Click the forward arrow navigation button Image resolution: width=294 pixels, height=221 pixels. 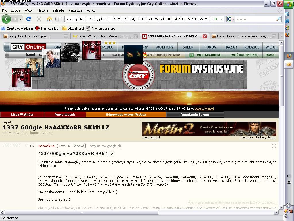[x=15, y=19]
